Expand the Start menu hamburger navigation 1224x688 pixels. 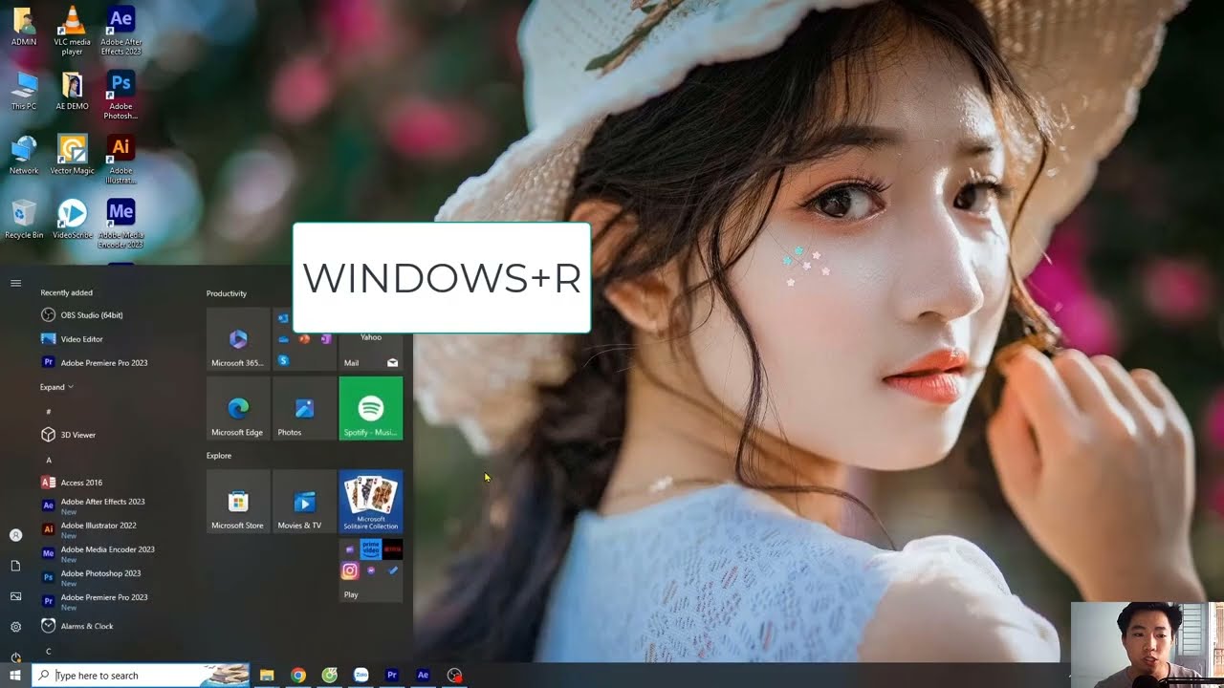(14, 283)
